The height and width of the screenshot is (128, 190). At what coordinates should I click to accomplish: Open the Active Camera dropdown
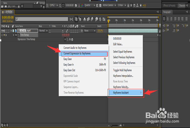click(109, 5)
